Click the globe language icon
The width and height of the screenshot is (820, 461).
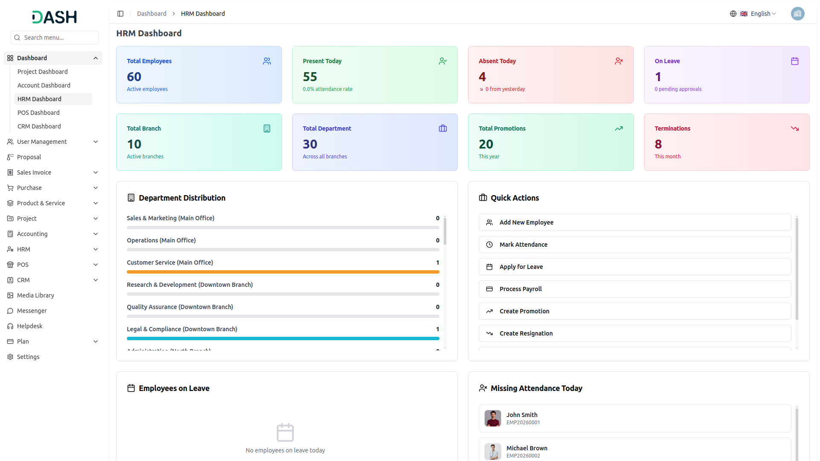point(733,14)
